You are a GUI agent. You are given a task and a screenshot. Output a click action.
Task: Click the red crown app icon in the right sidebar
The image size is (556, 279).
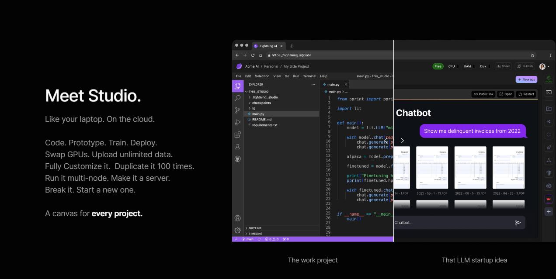coord(549,199)
